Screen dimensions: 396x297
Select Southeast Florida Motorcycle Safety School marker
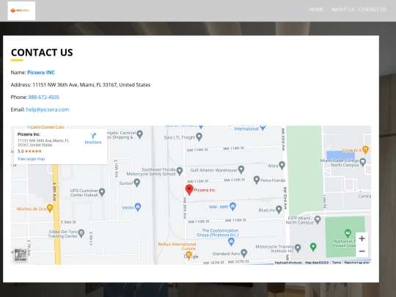click(180, 172)
